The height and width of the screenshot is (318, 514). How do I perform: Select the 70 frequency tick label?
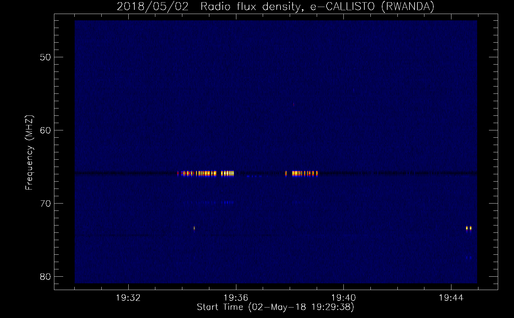(45, 204)
